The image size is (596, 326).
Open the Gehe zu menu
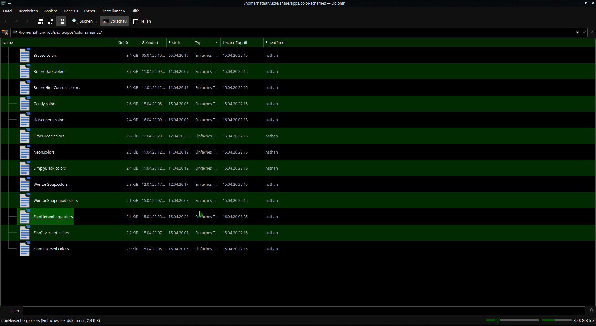click(x=71, y=11)
